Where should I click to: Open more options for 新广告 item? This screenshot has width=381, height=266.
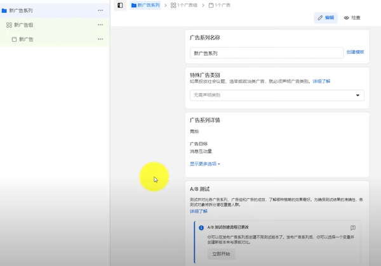[100, 39]
